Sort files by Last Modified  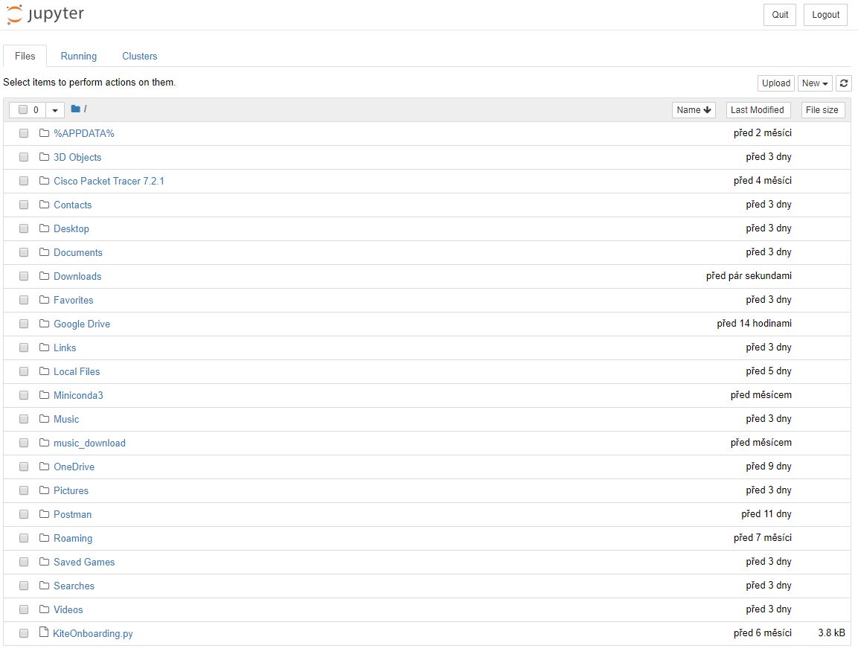[x=758, y=110]
